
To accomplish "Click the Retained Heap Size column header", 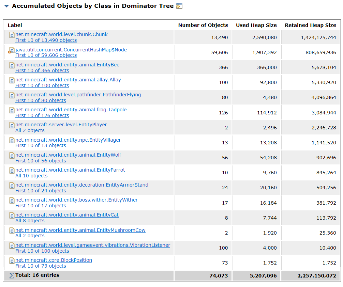I will (310, 25).
